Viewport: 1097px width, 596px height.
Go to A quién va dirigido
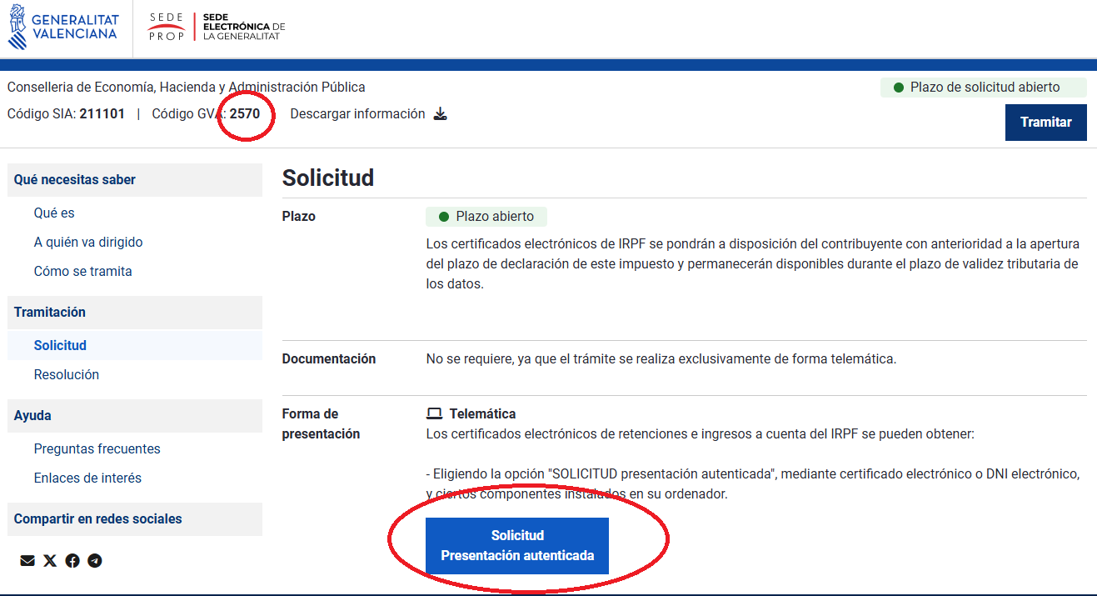coord(88,243)
